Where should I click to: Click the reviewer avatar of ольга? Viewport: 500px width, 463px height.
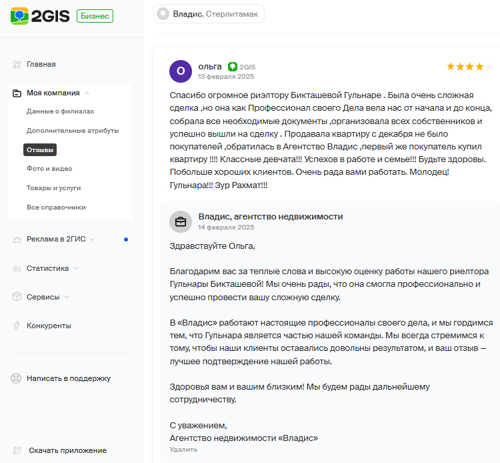tap(181, 71)
